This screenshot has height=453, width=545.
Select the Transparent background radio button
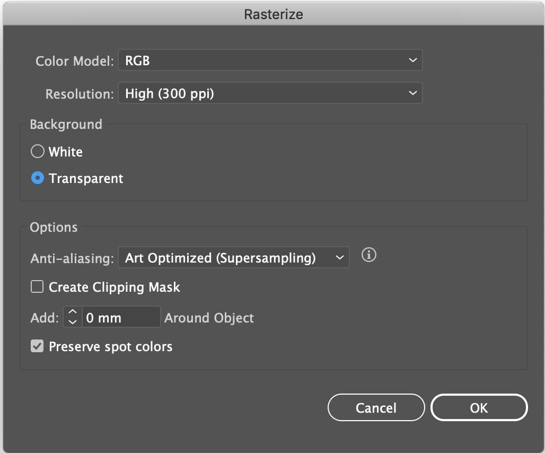38,178
